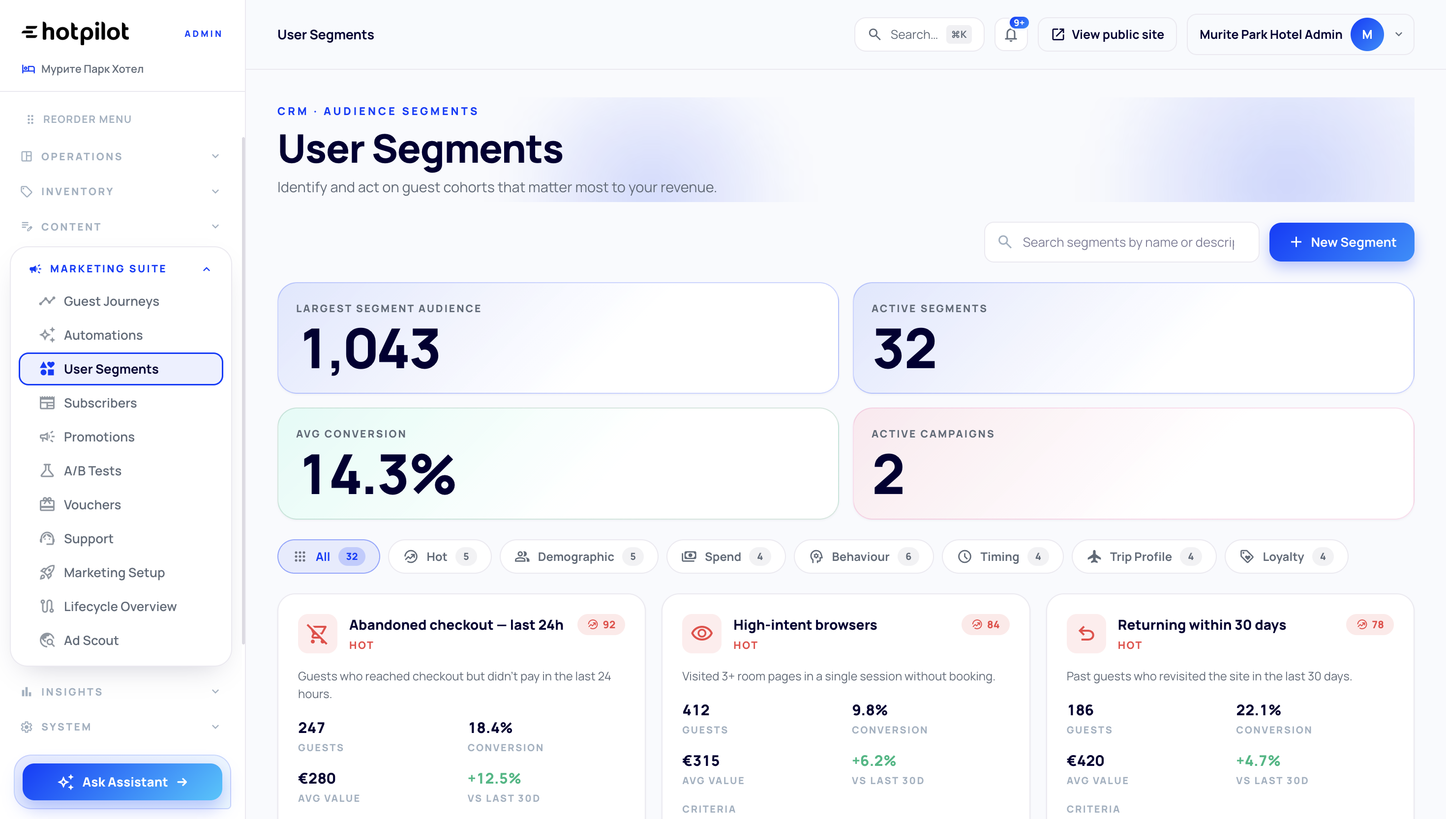
Task: Focus the top Search box
Action: point(919,34)
